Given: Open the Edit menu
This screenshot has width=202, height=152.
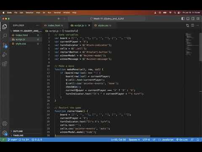Looking at the screenshot, I should tap(21, 13).
